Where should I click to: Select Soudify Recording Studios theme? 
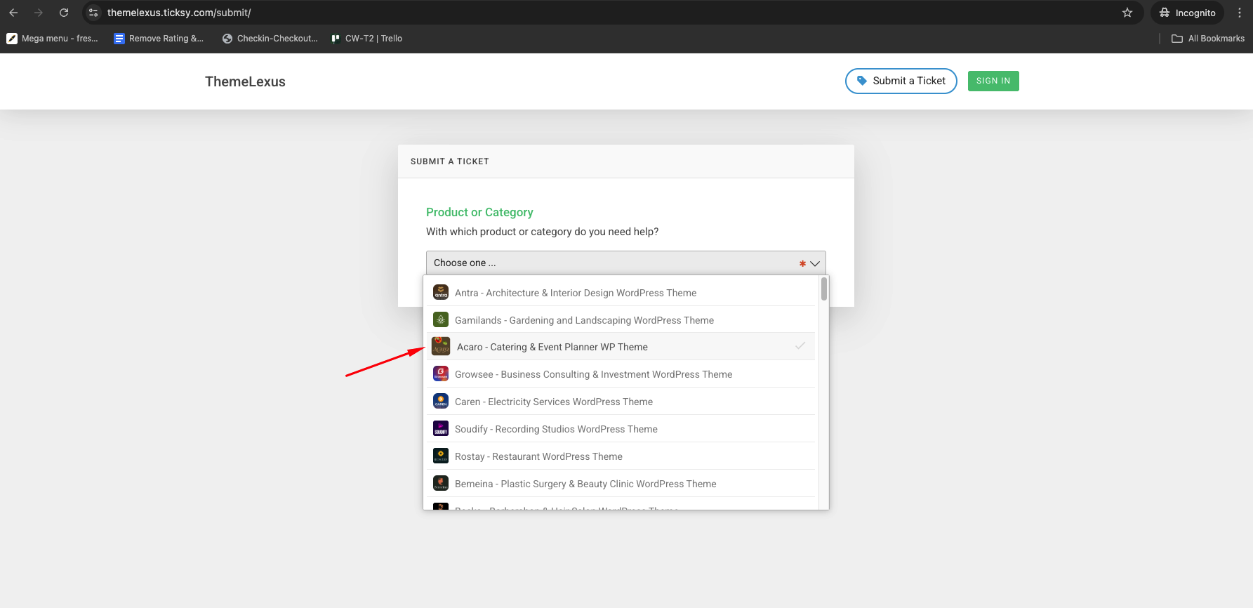[620, 429]
